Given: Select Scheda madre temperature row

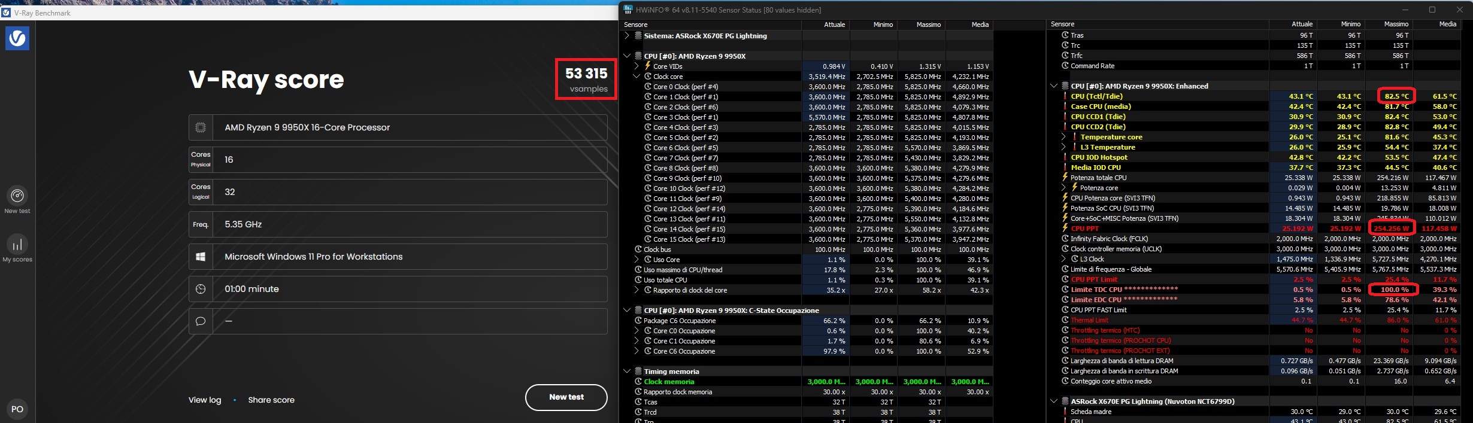Looking at the screenshot, I should tap(1254, 412).
